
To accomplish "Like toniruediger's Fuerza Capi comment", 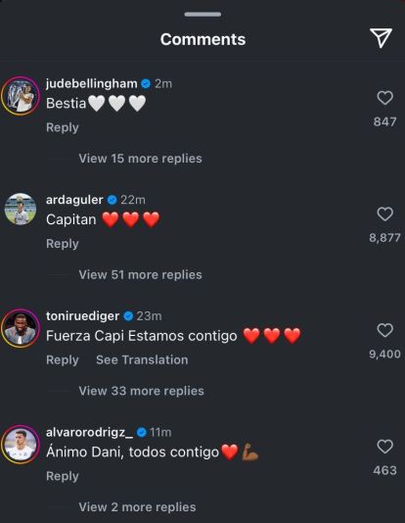I will 385,330.
